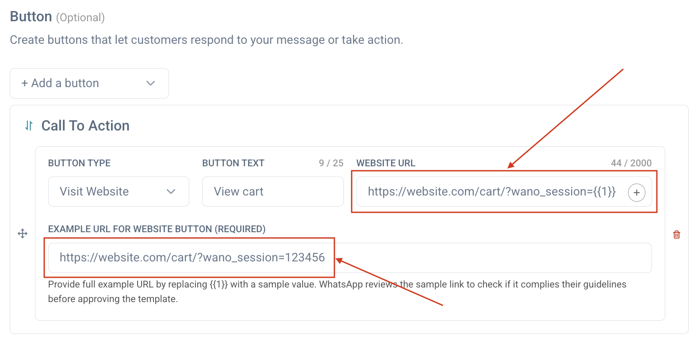698x345 pixels.
Task: Click the 9 / 25 character counter
Action: (x=331, y=163)
